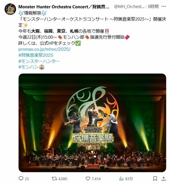Open the reply comment icon

point(21,178)
